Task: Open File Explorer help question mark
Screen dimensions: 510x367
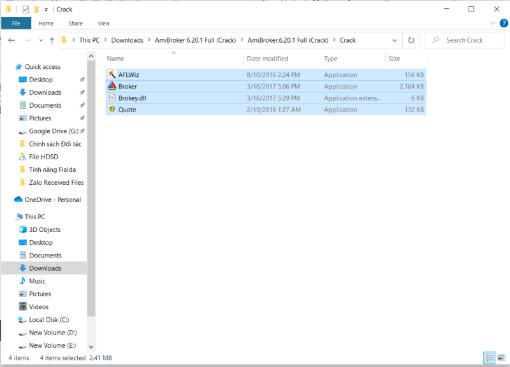Action: coord(503,24)
